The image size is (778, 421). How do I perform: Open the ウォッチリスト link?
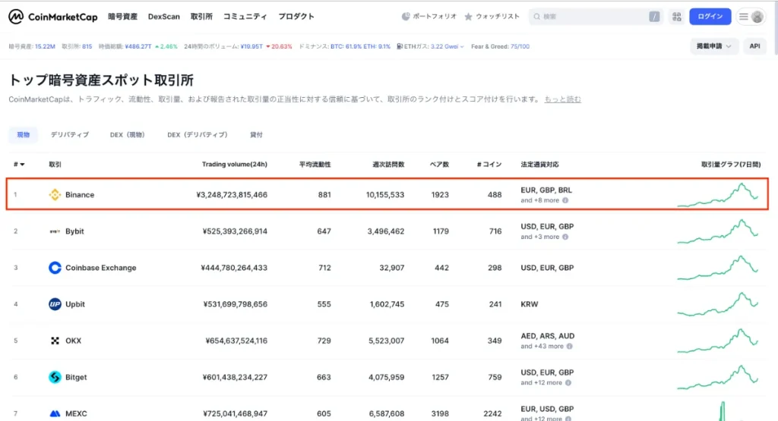498,17
